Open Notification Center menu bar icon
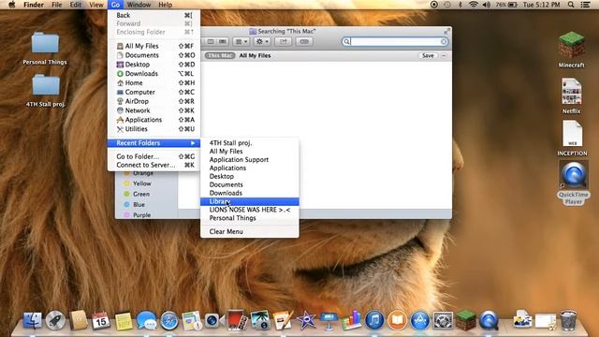599x337 pixels. 585,5
